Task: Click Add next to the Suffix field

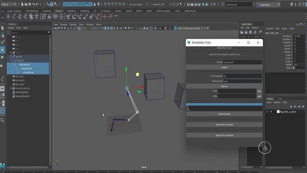Action: pyautogui.click(x=259, y=96)
